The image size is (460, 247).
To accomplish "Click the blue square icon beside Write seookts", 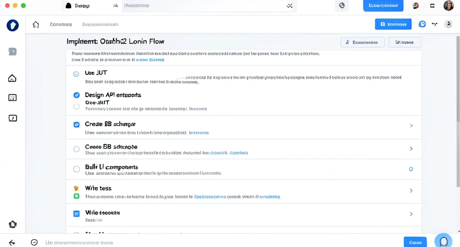I will tap(76, 213).
